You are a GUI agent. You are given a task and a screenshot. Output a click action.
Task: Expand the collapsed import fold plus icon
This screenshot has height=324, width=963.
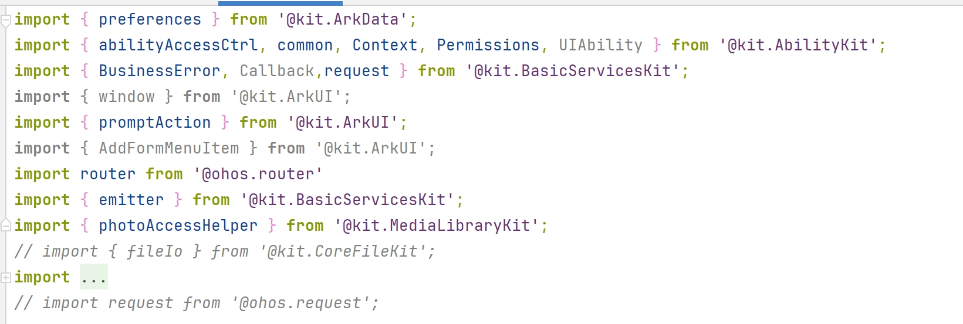coord(6,278)
